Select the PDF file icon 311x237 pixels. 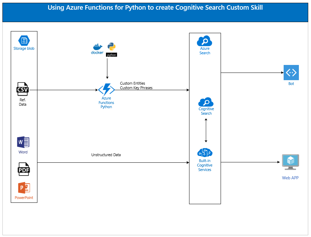click(24, 169)
